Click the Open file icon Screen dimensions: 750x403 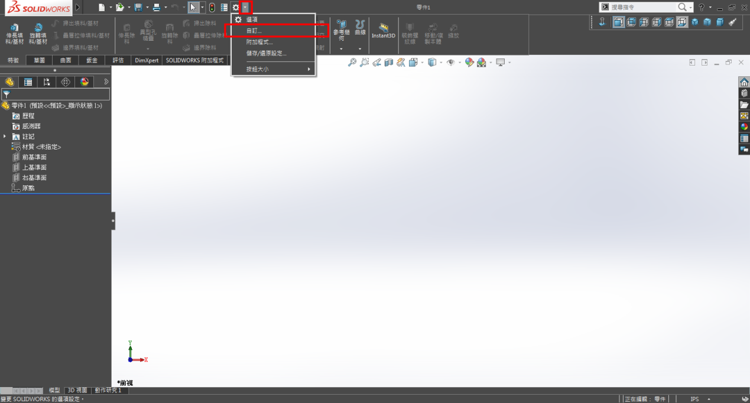[x=120, y=7]
